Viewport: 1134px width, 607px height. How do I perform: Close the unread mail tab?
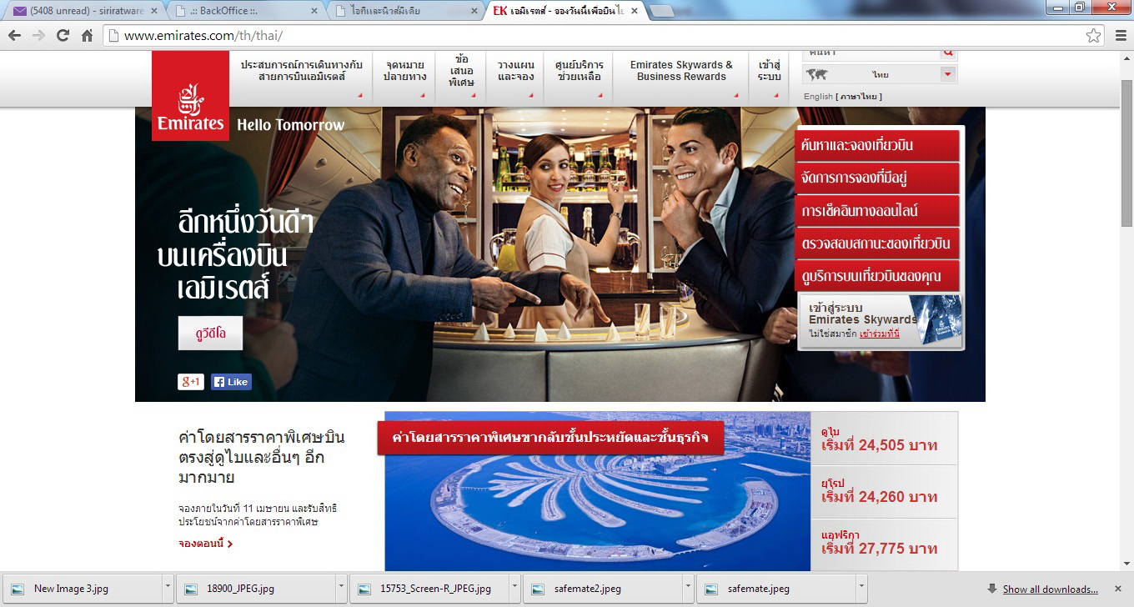point(154,11)
